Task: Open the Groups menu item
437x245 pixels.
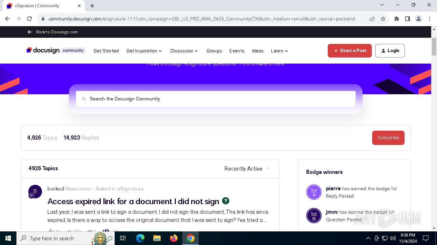Action: 214,51
